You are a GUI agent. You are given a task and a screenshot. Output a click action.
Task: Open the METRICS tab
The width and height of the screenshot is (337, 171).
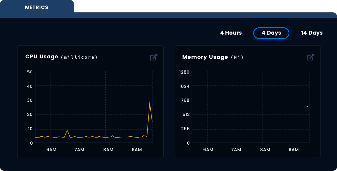(36, 7)
